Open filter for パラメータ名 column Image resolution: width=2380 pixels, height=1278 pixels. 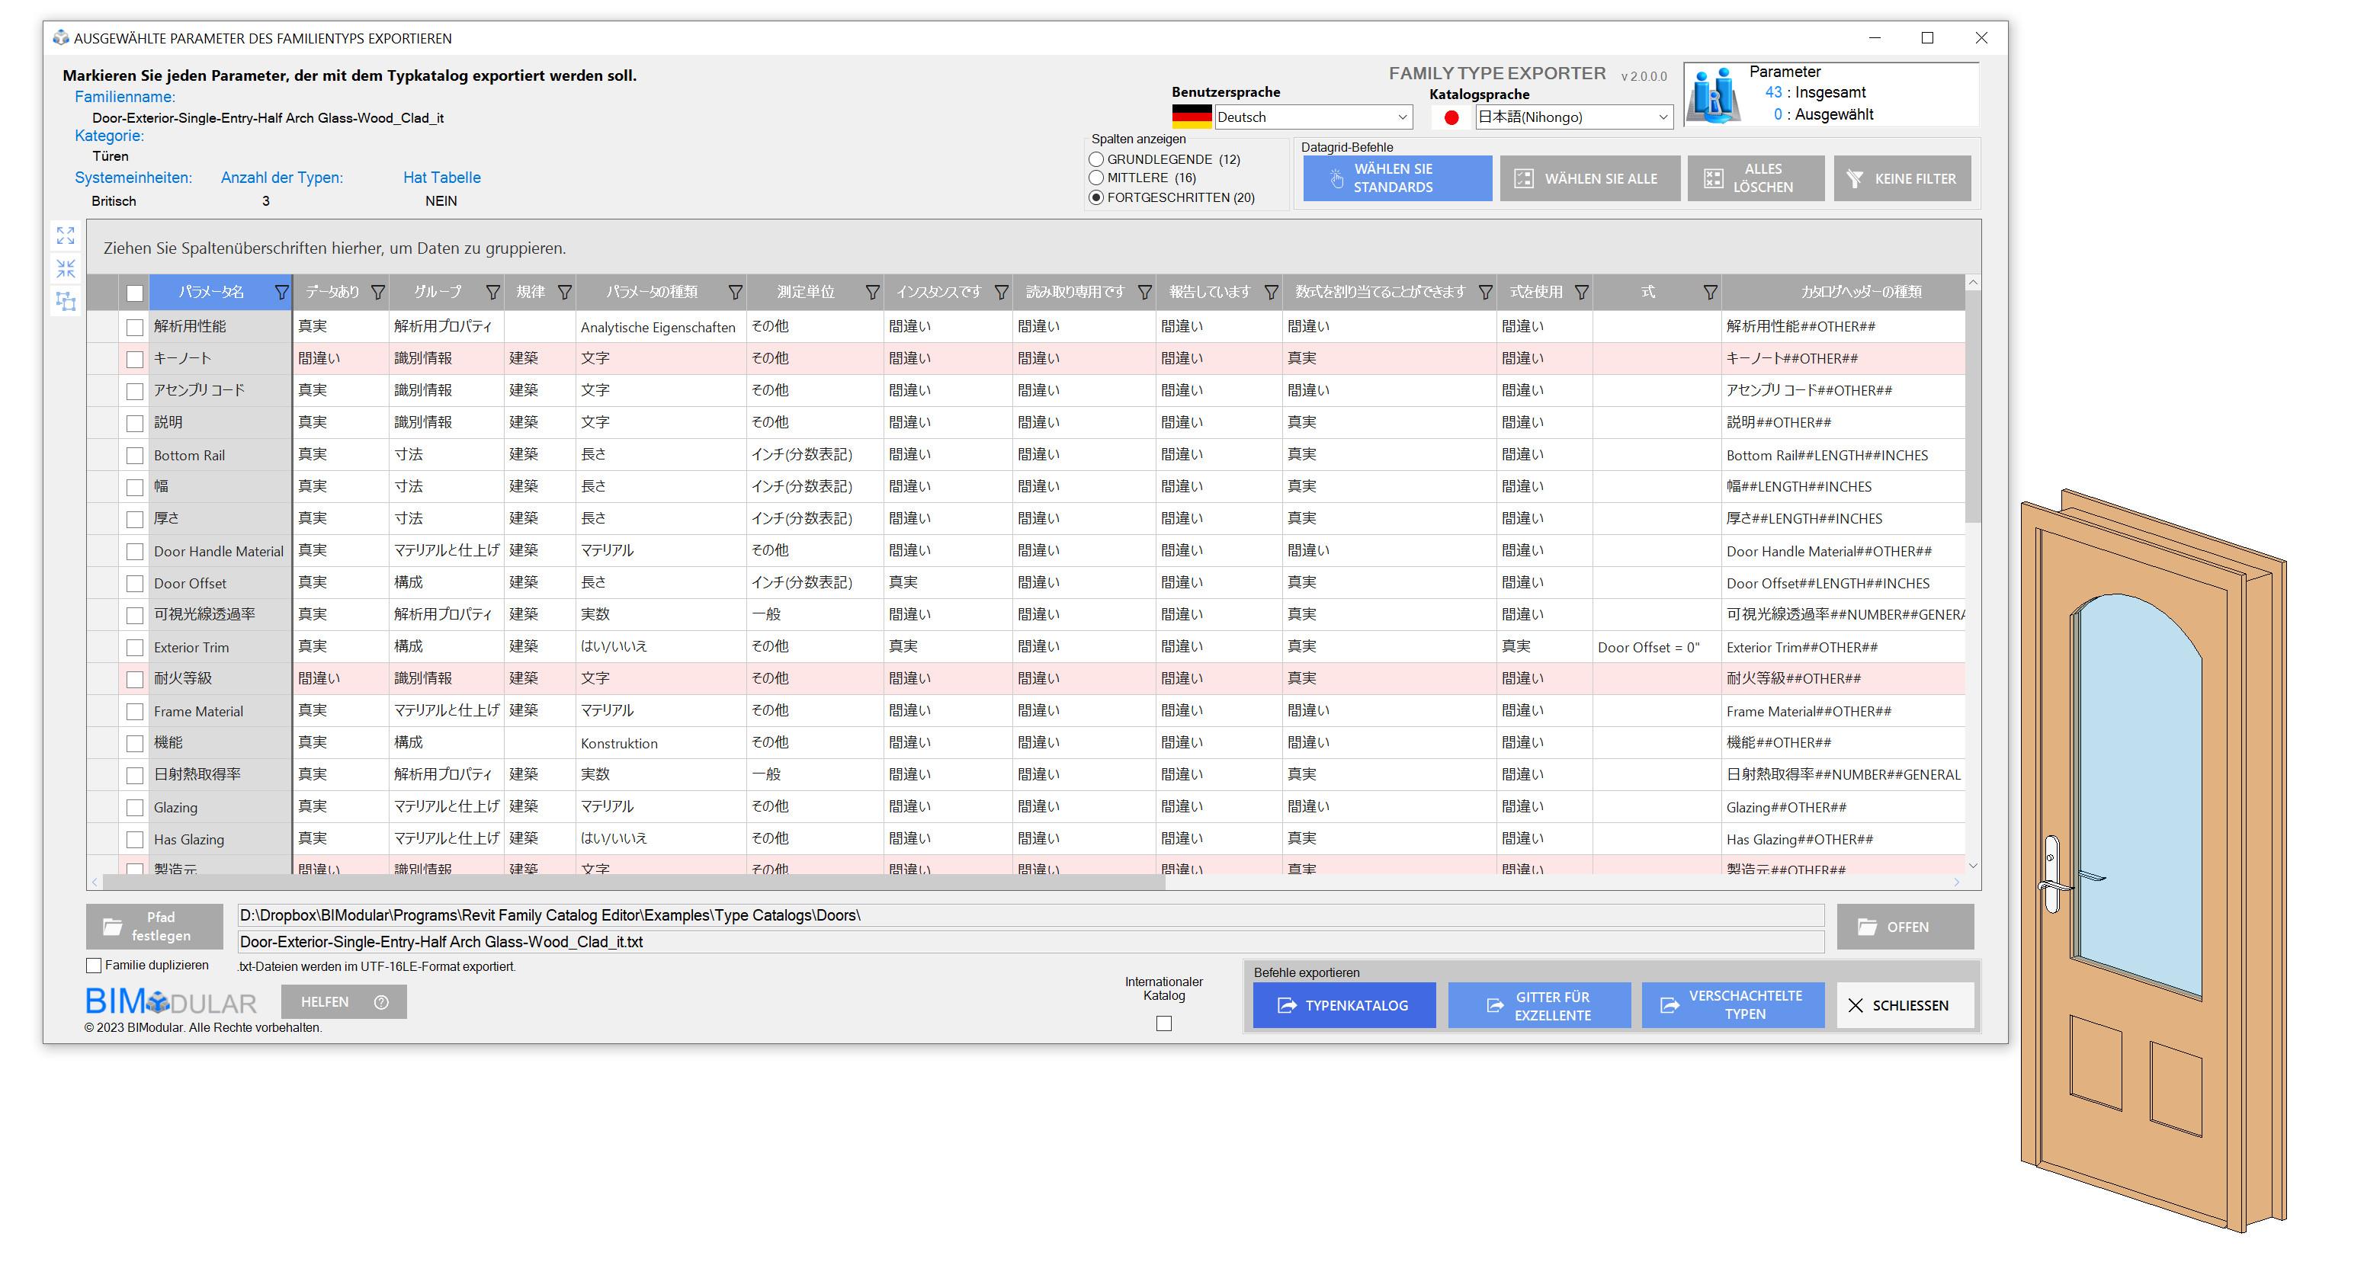(281, 293)
